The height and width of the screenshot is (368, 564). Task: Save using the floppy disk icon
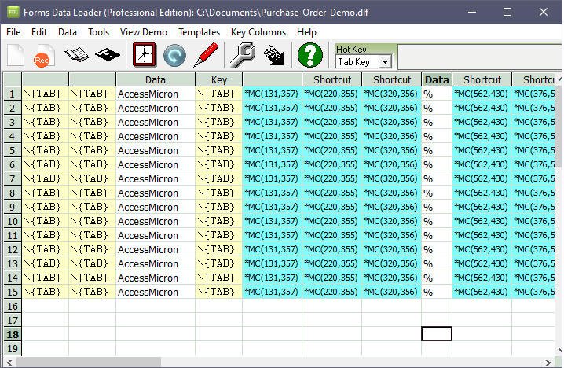107,55
